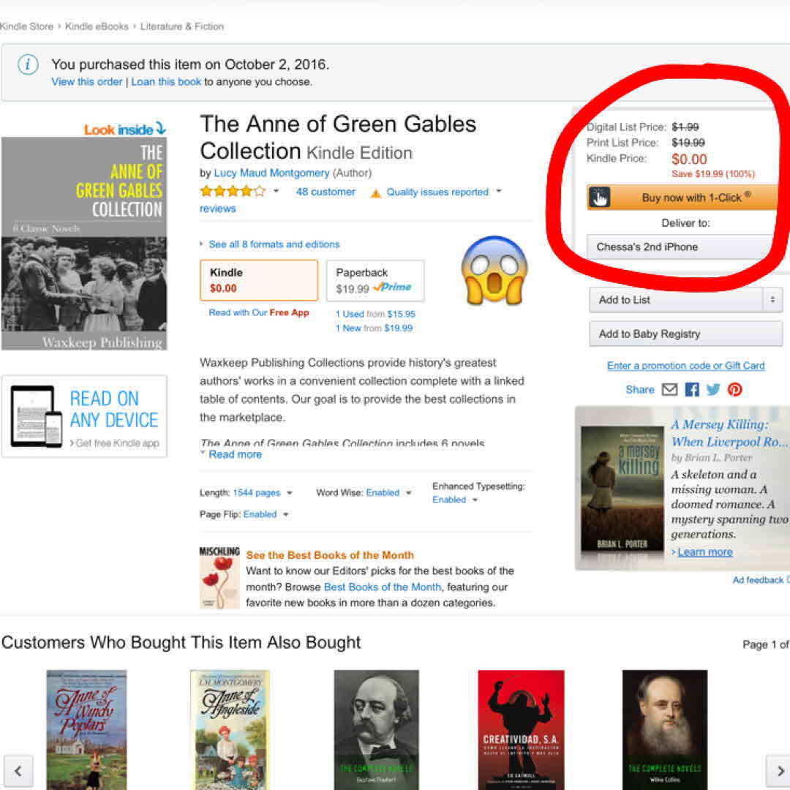Click the info icon in purchase notice
Image resolution: width=790 pixels, height=790 pixels.
pos(28,65)
